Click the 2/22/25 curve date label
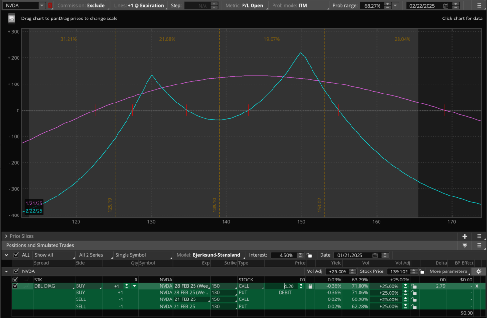Image resolution: width=487 pixels, height=318 pixels. point(34,211)
